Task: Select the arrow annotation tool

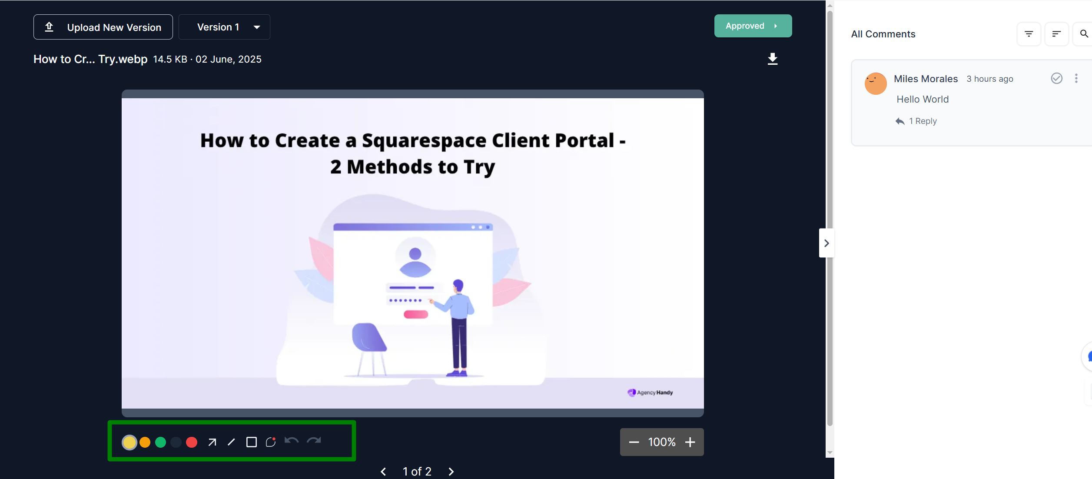Action: click(x=212, y=442)
